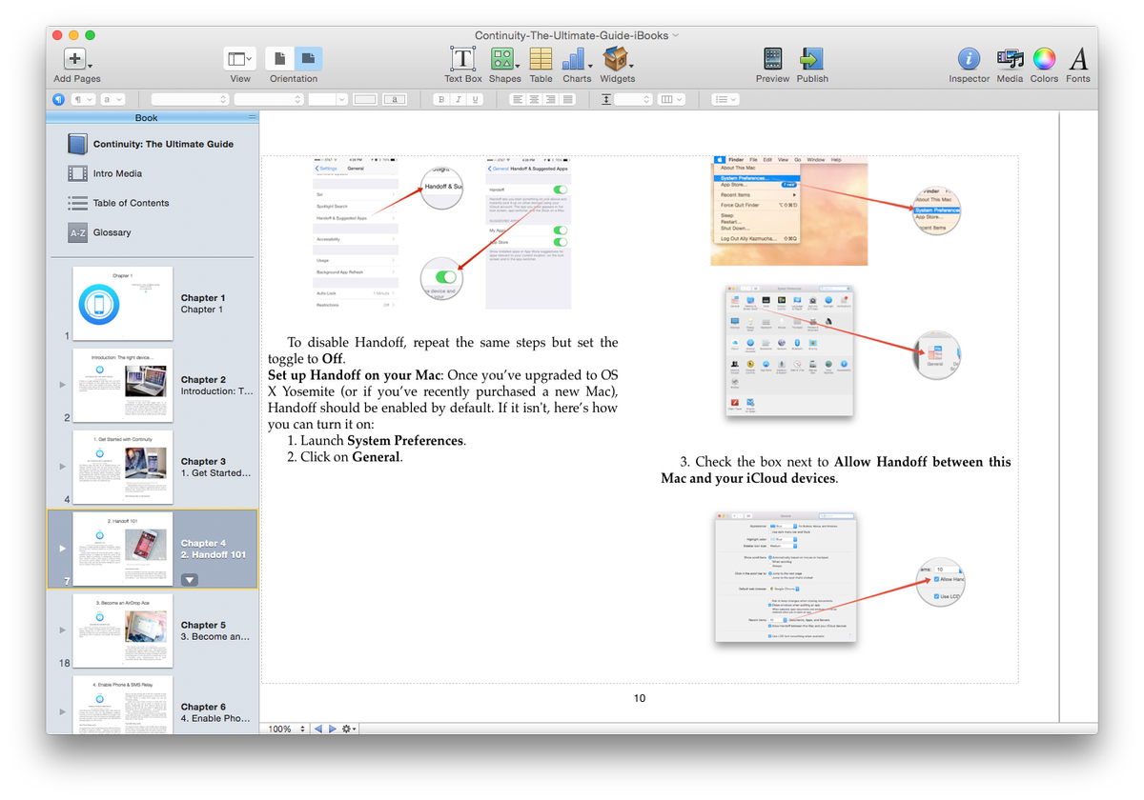The image size is (1144, 800).
Task: Preview the book in iBooks
Action: 772,59
